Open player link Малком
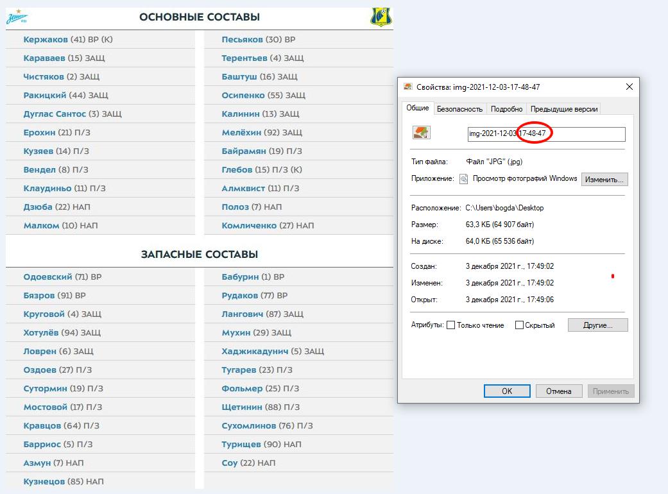This screenshot has height=494, width=668. [x=41, y=226]
